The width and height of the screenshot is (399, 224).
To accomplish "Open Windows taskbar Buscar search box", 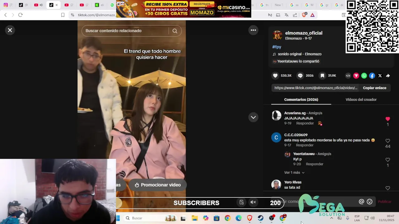I will click(151, 218).
